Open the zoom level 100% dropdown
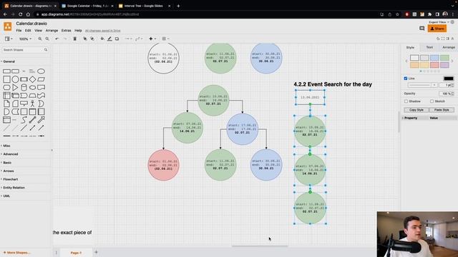Screen dimensions: 458x257 (25, 39)
